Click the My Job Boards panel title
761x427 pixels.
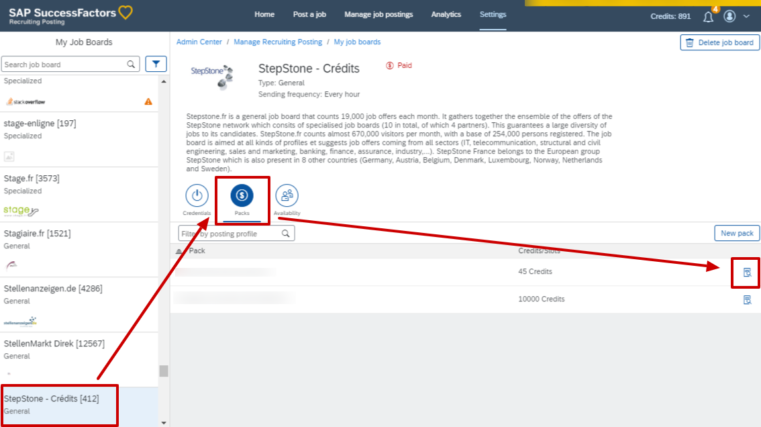pyautogui.click(x=84, y=42)
